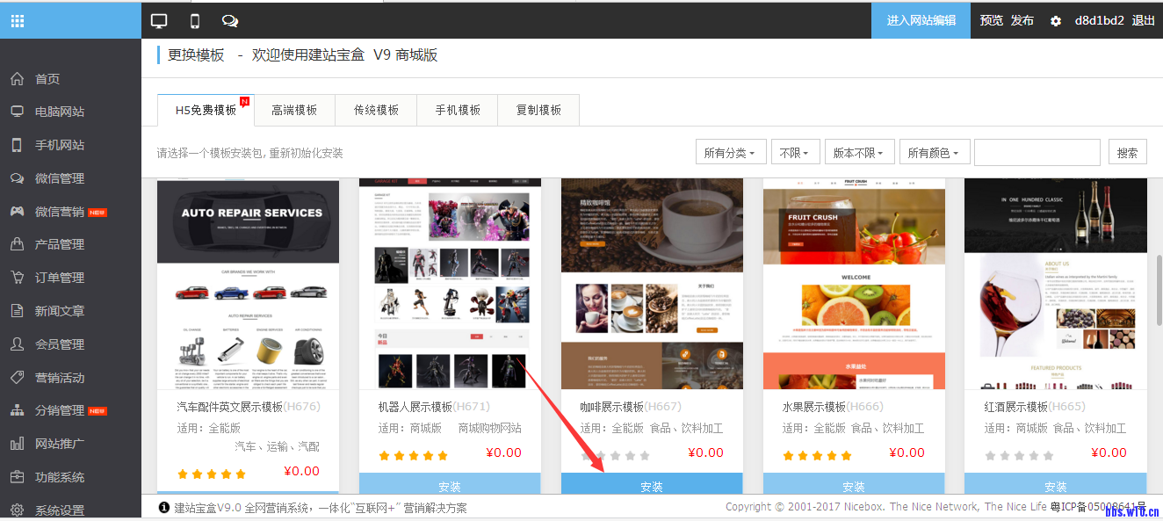Open the 版本不限 version dropdown
This screenshot has width=1163, height=521.
(x=859, y=153)
